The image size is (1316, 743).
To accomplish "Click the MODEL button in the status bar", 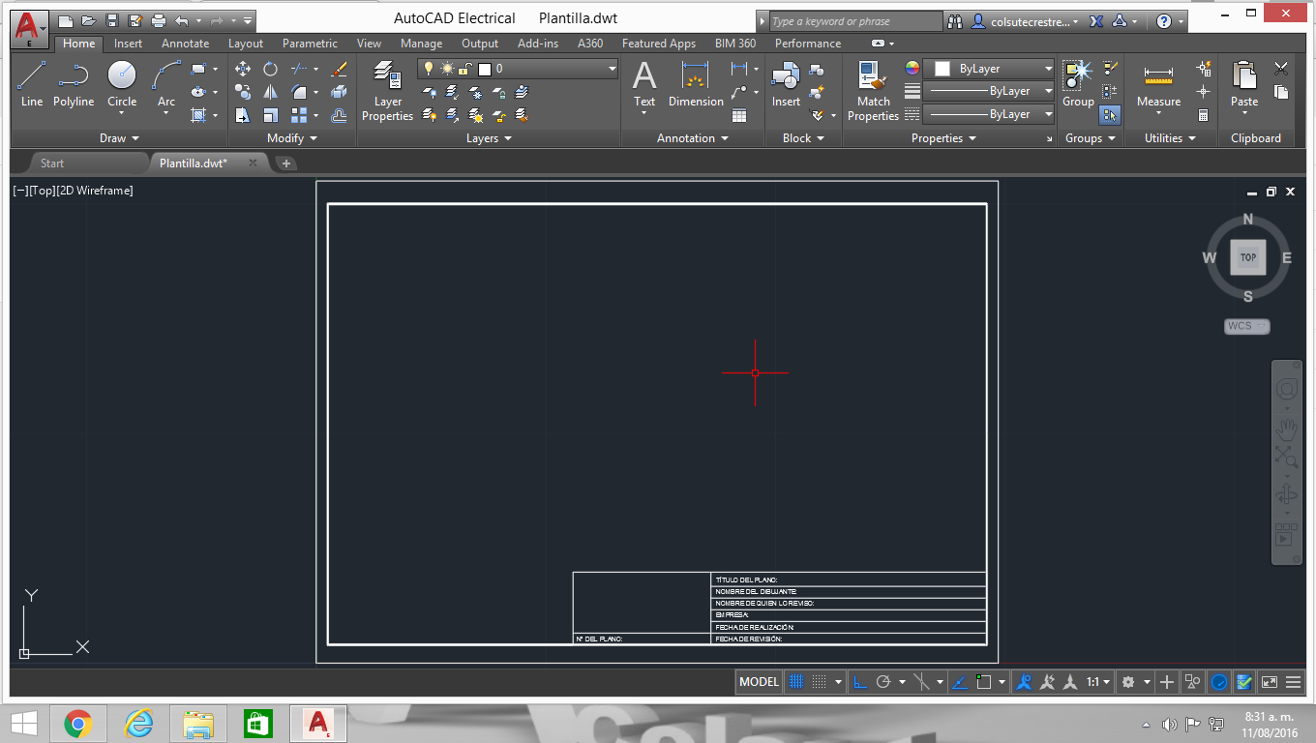I will [x=759, y=681].
